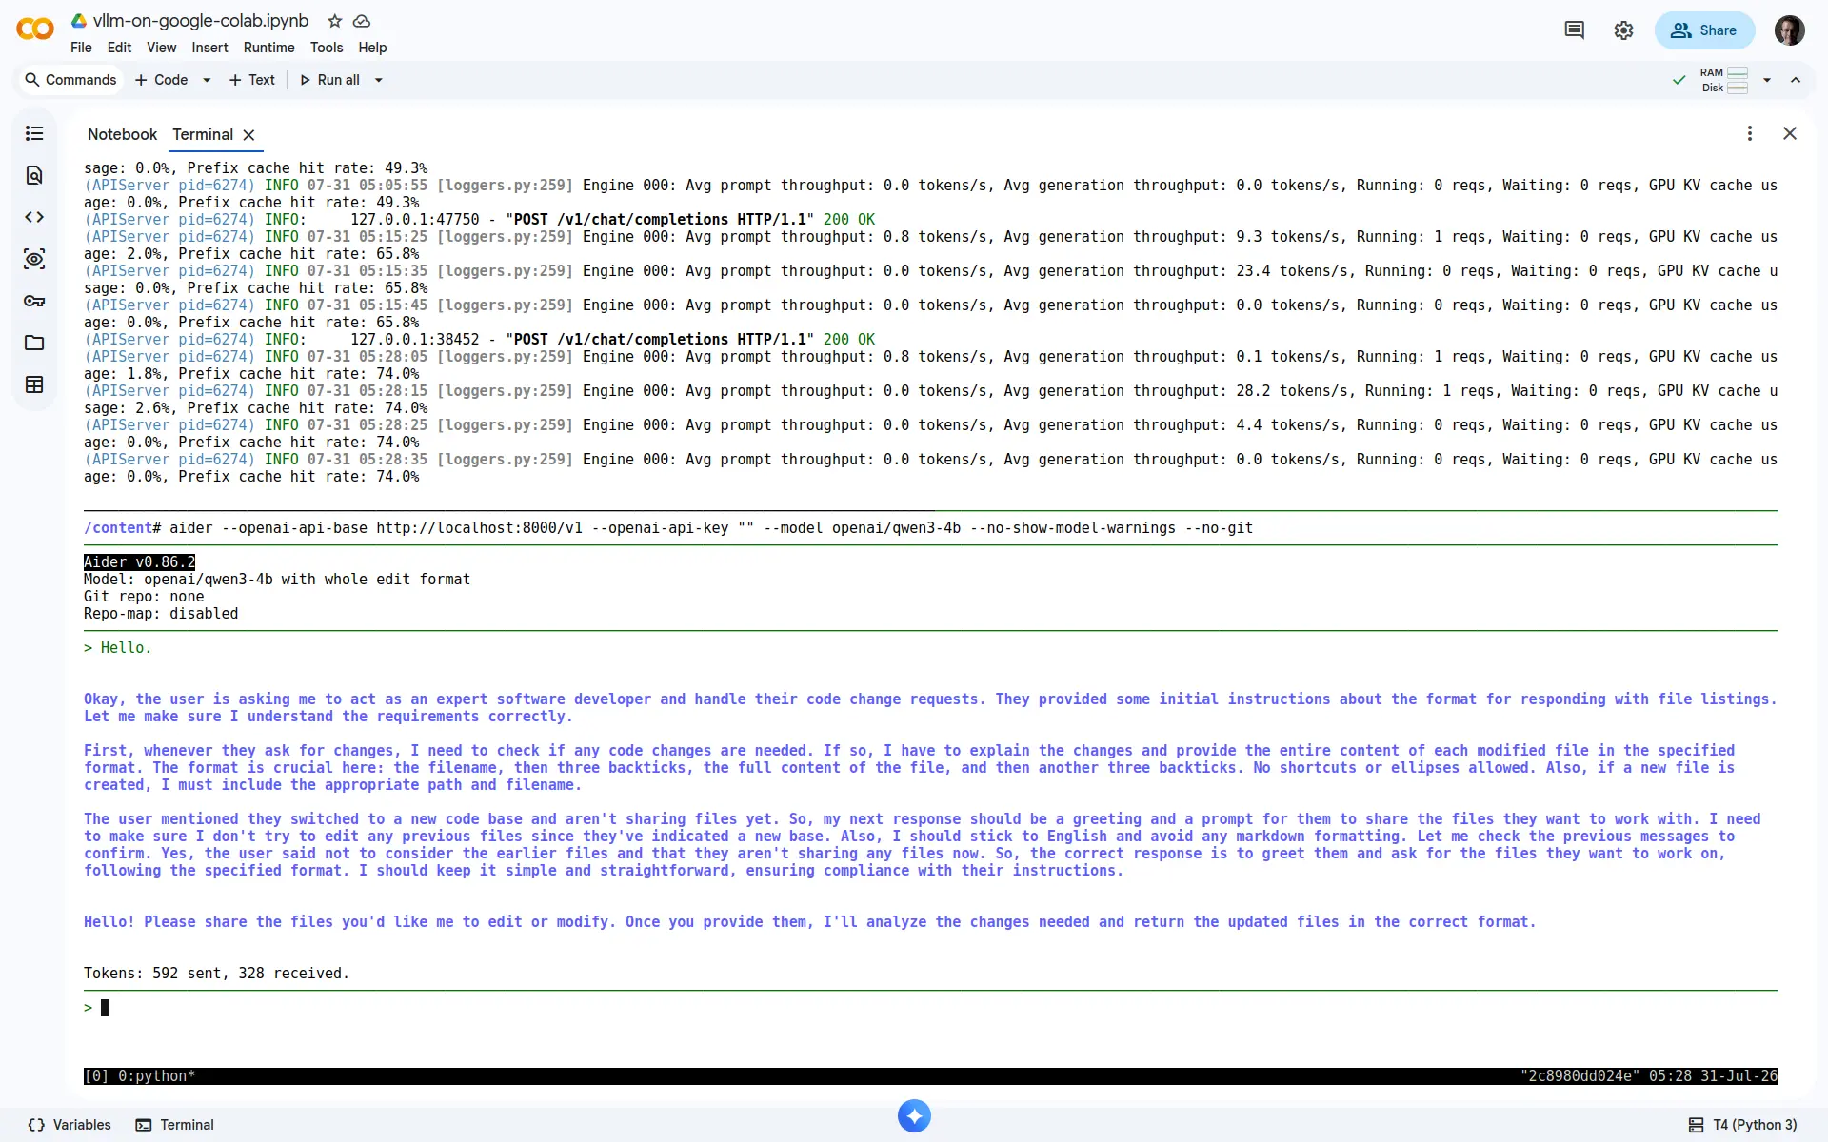This screenshot has height=1142, width=1828.
Task: Click the 'Repo-map: disabled' line
Action: pos(161,614)
